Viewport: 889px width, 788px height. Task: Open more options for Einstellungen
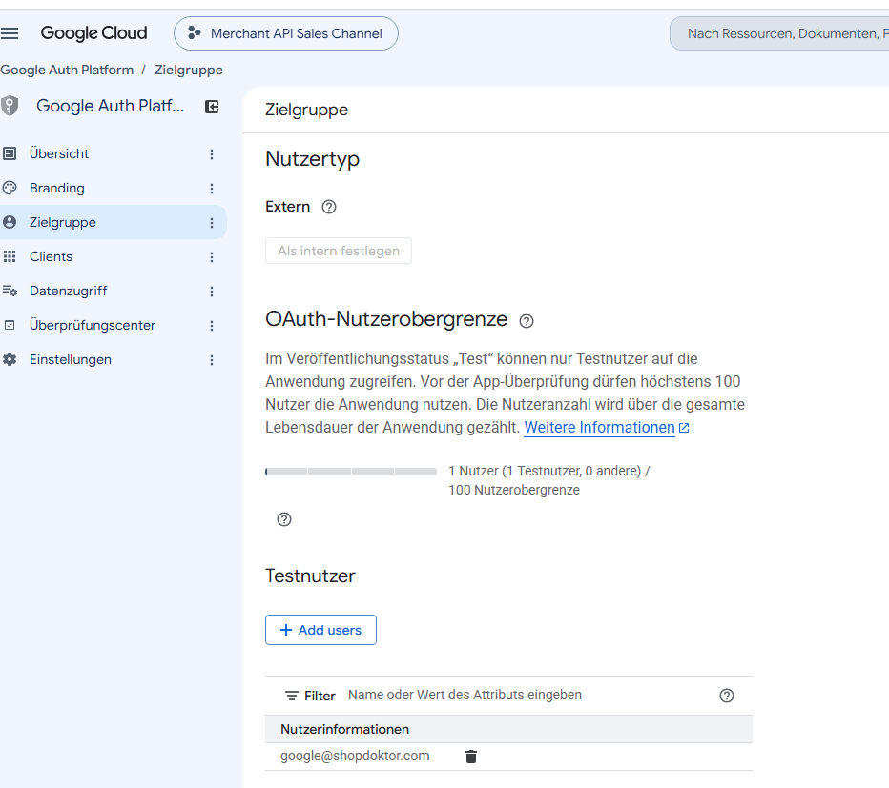[212, 360]
